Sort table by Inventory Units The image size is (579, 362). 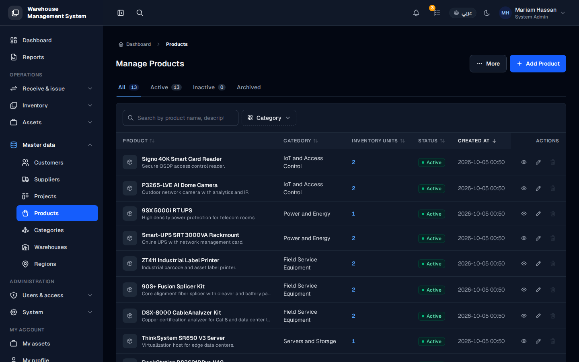click(378, 141)
